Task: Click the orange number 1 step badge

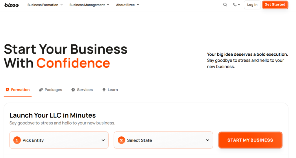Action: 17,140
